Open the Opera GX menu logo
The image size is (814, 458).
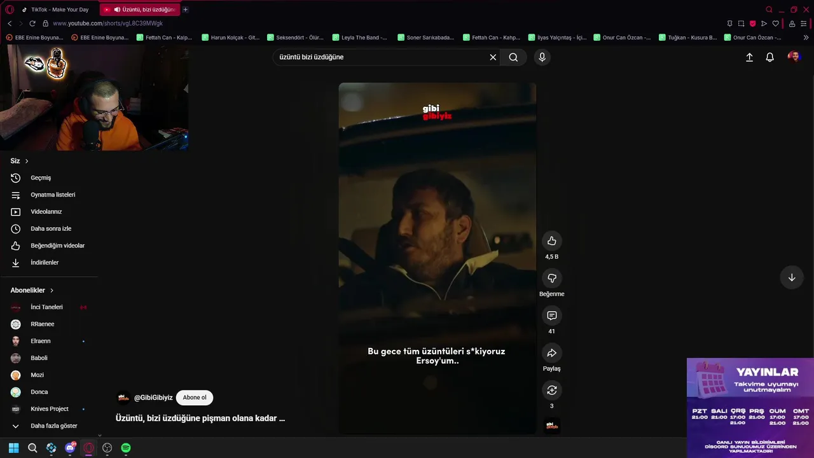10,10
